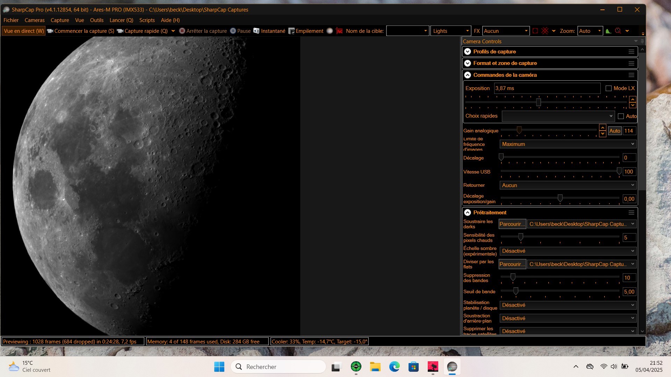Open the Retourner Aucun dropdown

[568, 185]
